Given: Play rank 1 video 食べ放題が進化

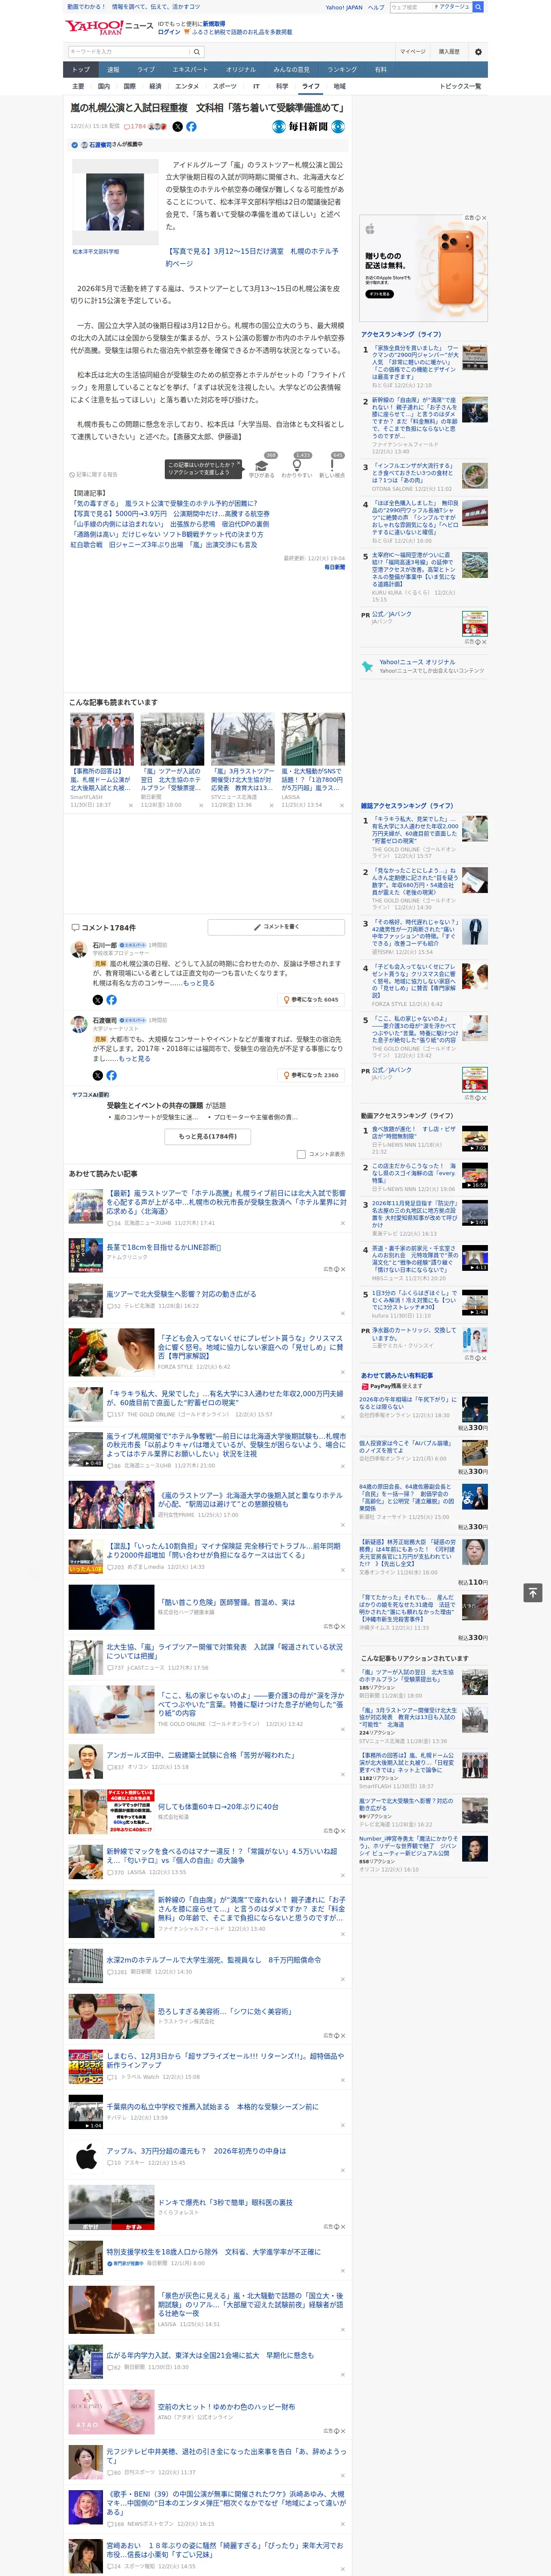Looking at the screenshot, I should (x=474, y=1138).
